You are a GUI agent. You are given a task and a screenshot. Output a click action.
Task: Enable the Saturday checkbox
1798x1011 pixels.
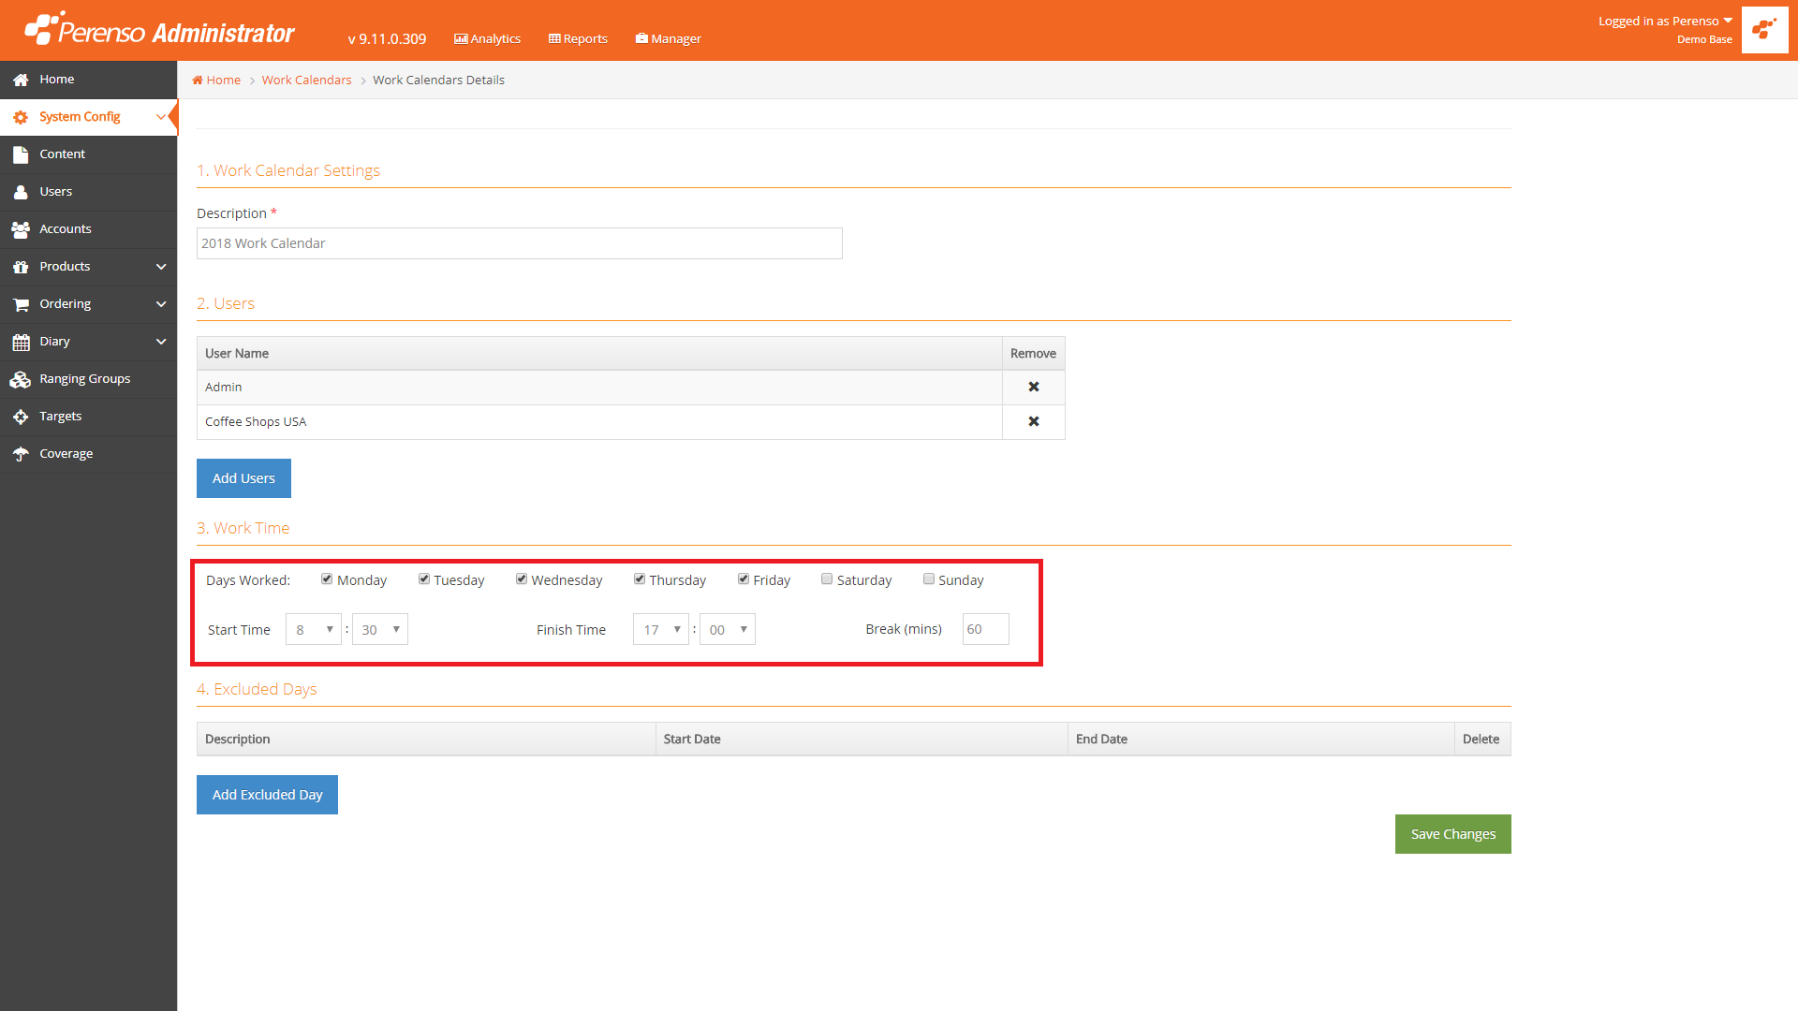pos(827,579)
